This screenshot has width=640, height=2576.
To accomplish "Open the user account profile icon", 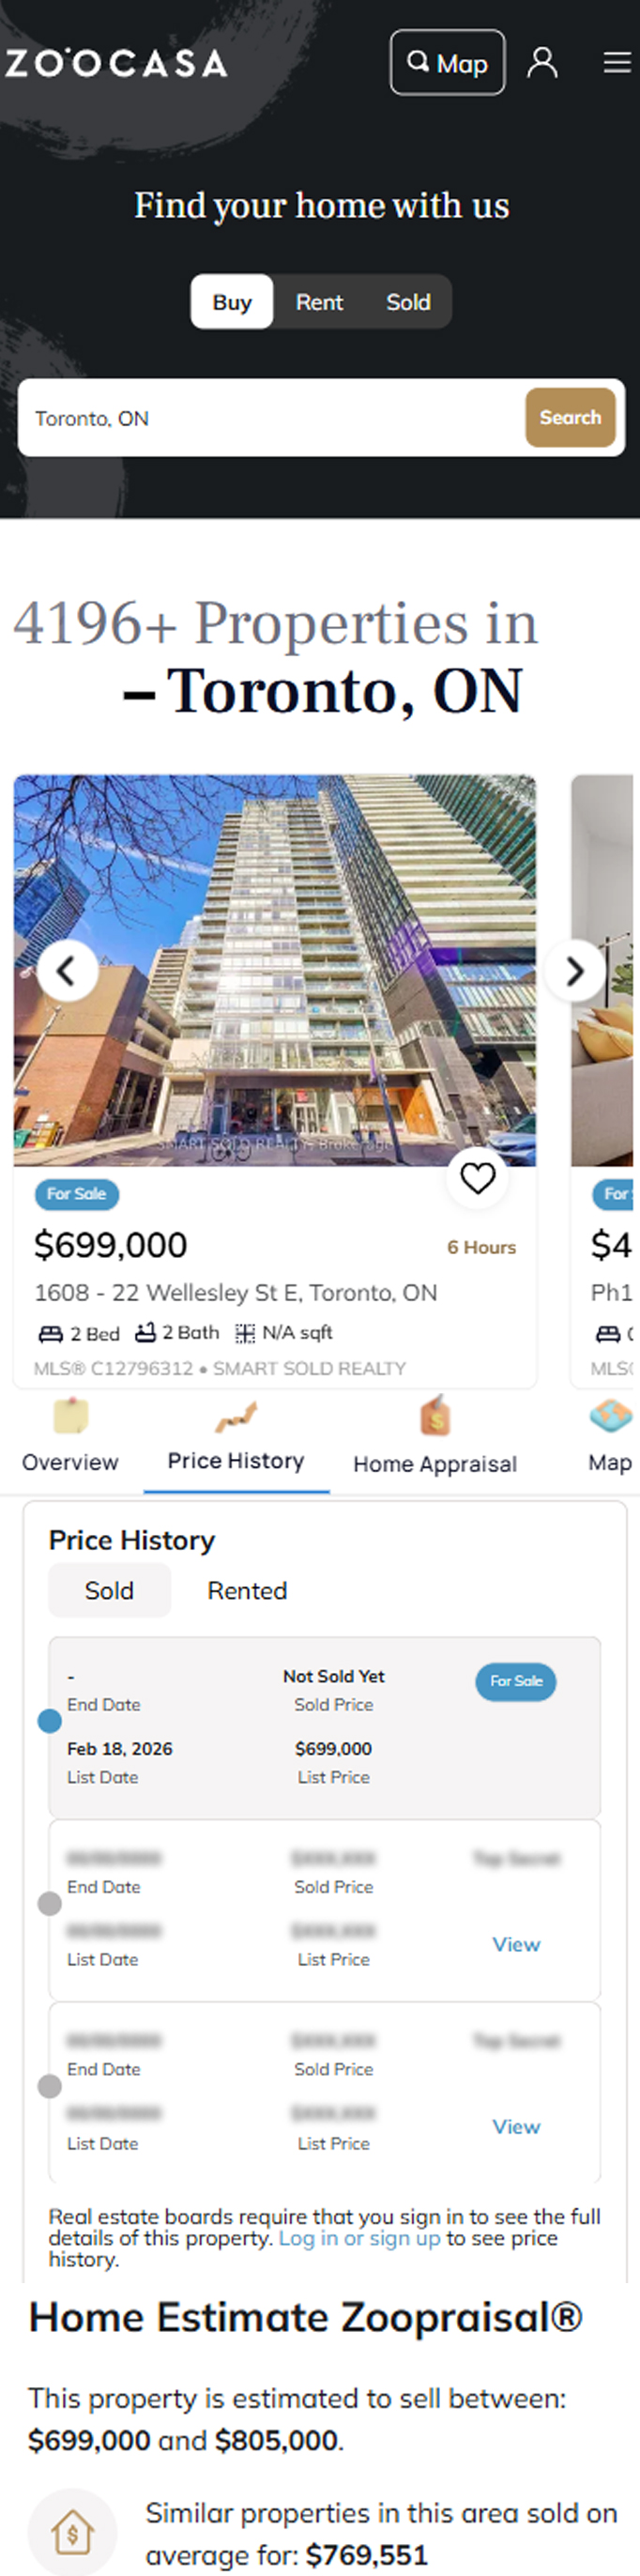I will [542, 63].
